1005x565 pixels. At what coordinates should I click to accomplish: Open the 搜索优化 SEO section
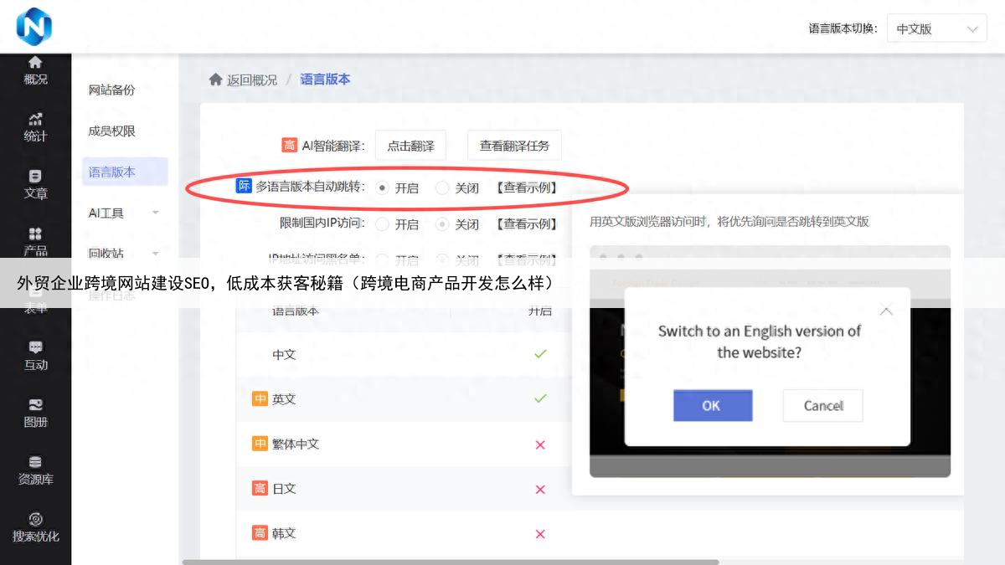[x=35, y=527]
